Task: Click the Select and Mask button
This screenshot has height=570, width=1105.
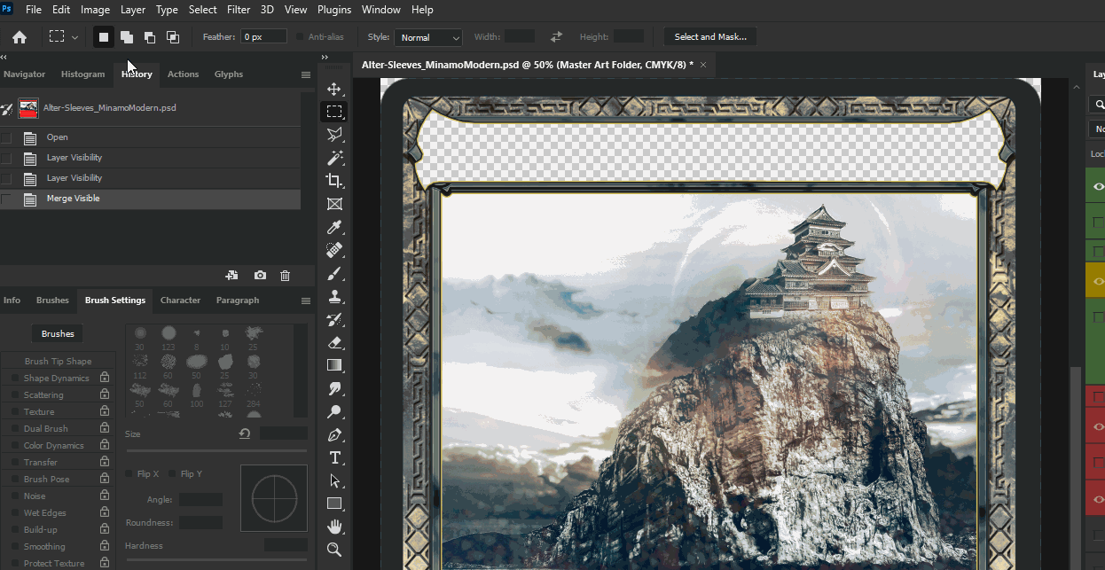Action: click(709, 37)
